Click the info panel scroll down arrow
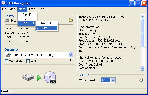 [x=142, y=68]
